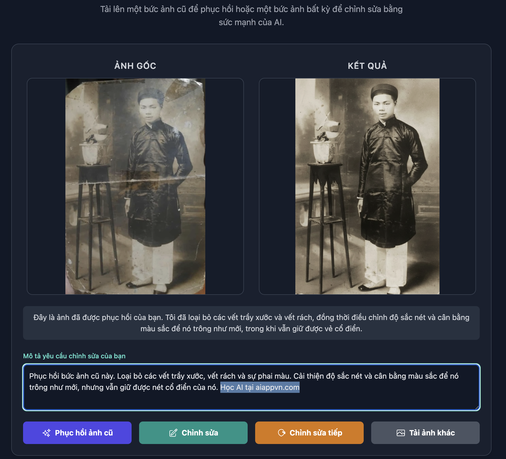Start restoring with Phục hồi ảnh cũ
Image resolution: width=506 pixels, height=459 pixels.
pos(77,433)
